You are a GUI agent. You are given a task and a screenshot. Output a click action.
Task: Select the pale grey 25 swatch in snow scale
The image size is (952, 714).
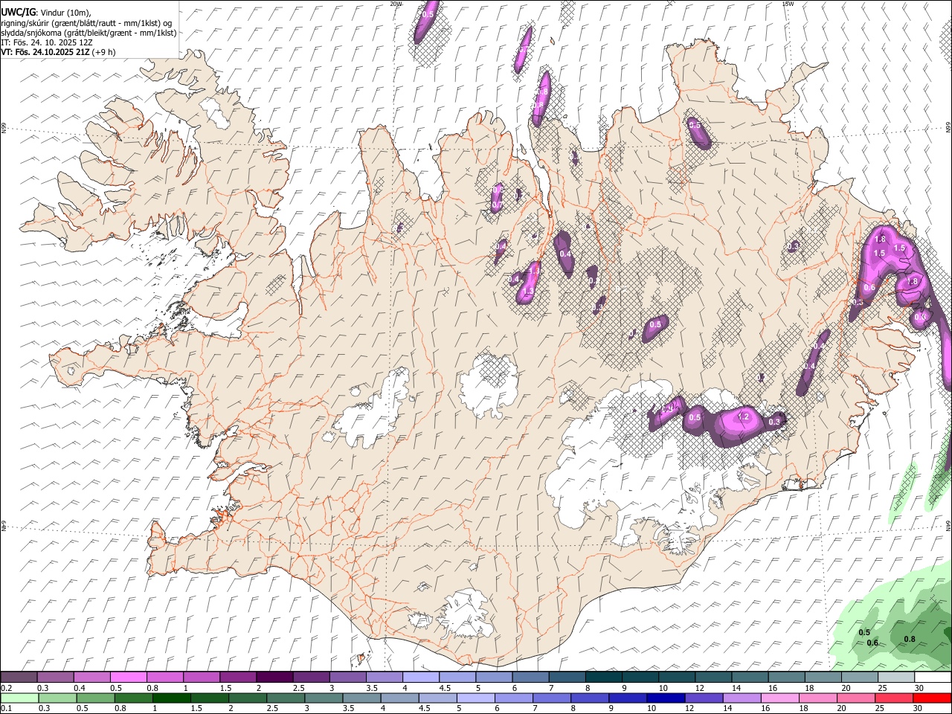coord(897,678)
